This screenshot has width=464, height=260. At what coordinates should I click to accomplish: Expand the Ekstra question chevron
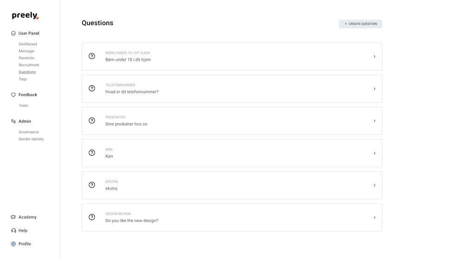point(374,185)
